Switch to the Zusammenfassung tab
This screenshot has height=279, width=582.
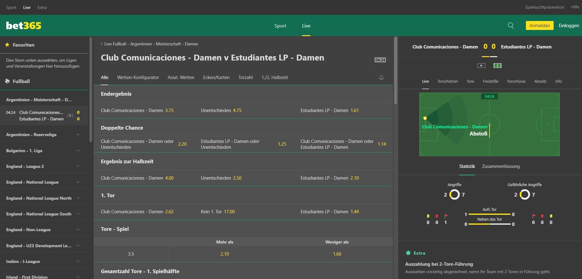coord(501,166)
